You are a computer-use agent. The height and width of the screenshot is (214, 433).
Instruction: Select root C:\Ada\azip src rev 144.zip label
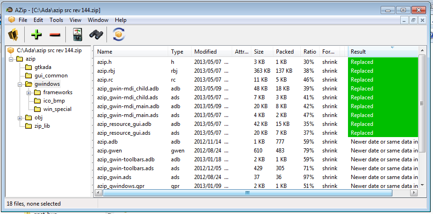click(49, 50)
